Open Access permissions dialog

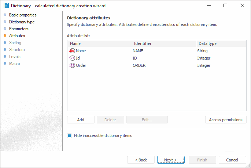pyautogui.click(x=226, y=120)
